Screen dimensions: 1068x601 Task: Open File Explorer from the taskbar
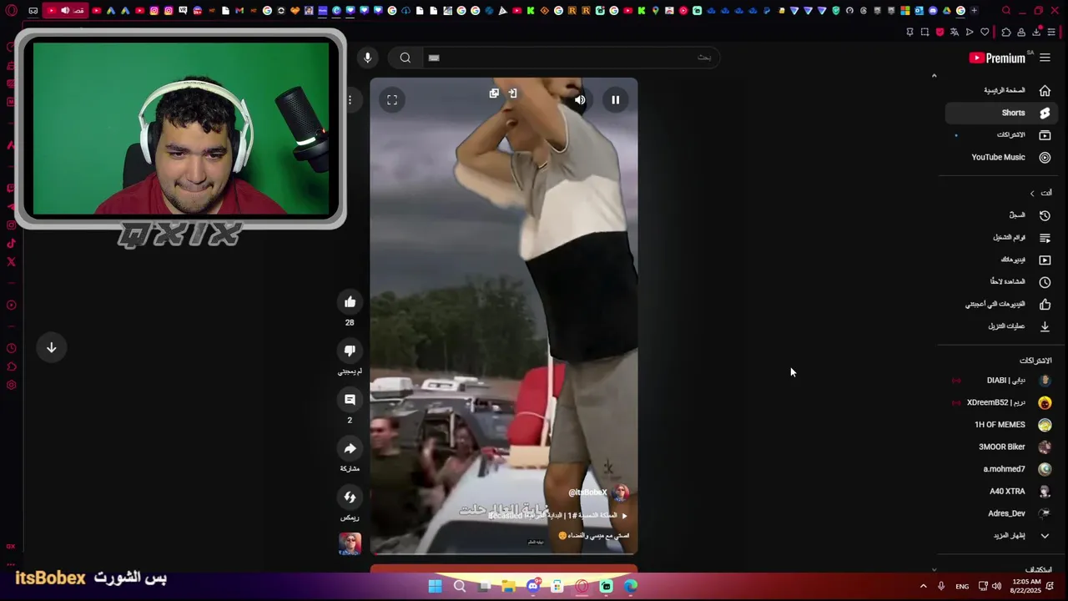coord(508,586)
